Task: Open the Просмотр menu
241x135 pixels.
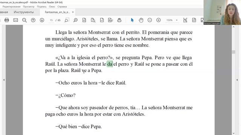Action: tap(29, 7)
